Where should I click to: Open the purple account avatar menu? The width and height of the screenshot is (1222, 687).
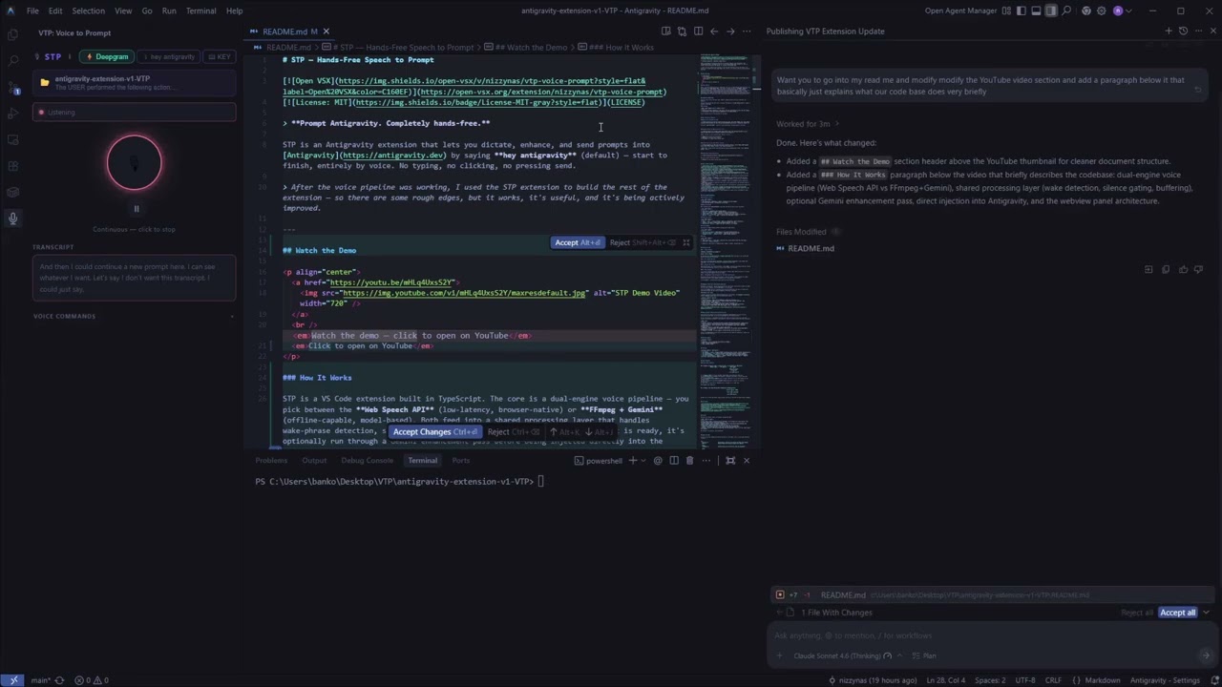pyautogui.click(x=1118, y=10)
